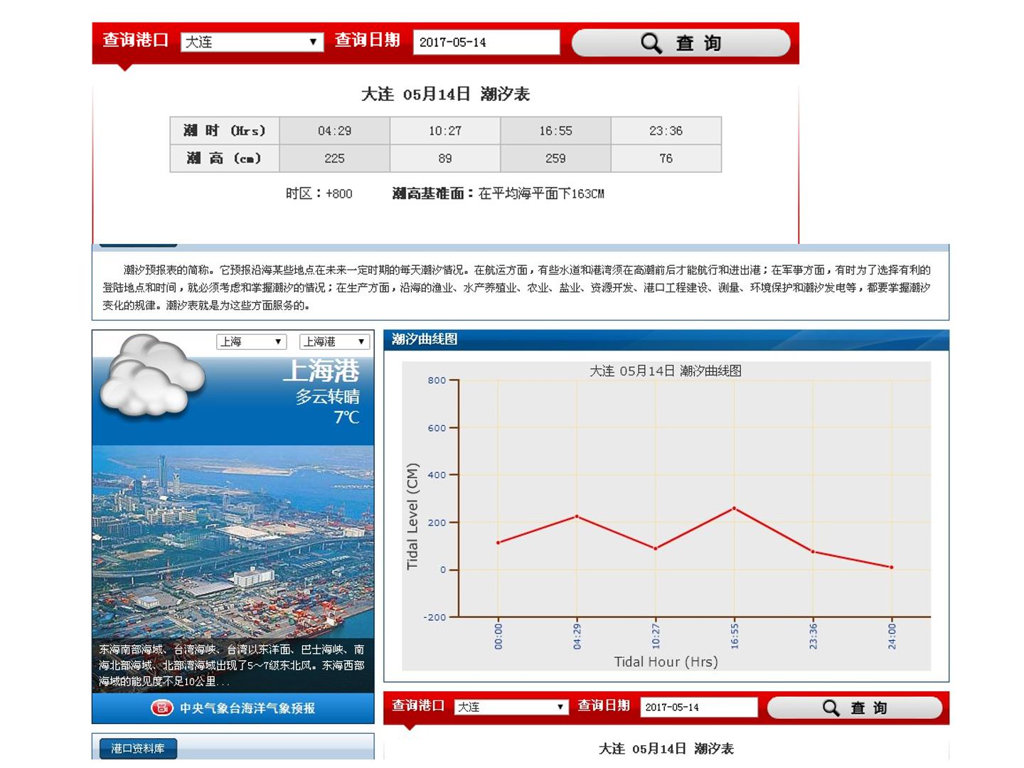Click the 04:29 data point on tide curve
Image resolution: width=1024 pixels, height=768 pixels.
[577, 516]
